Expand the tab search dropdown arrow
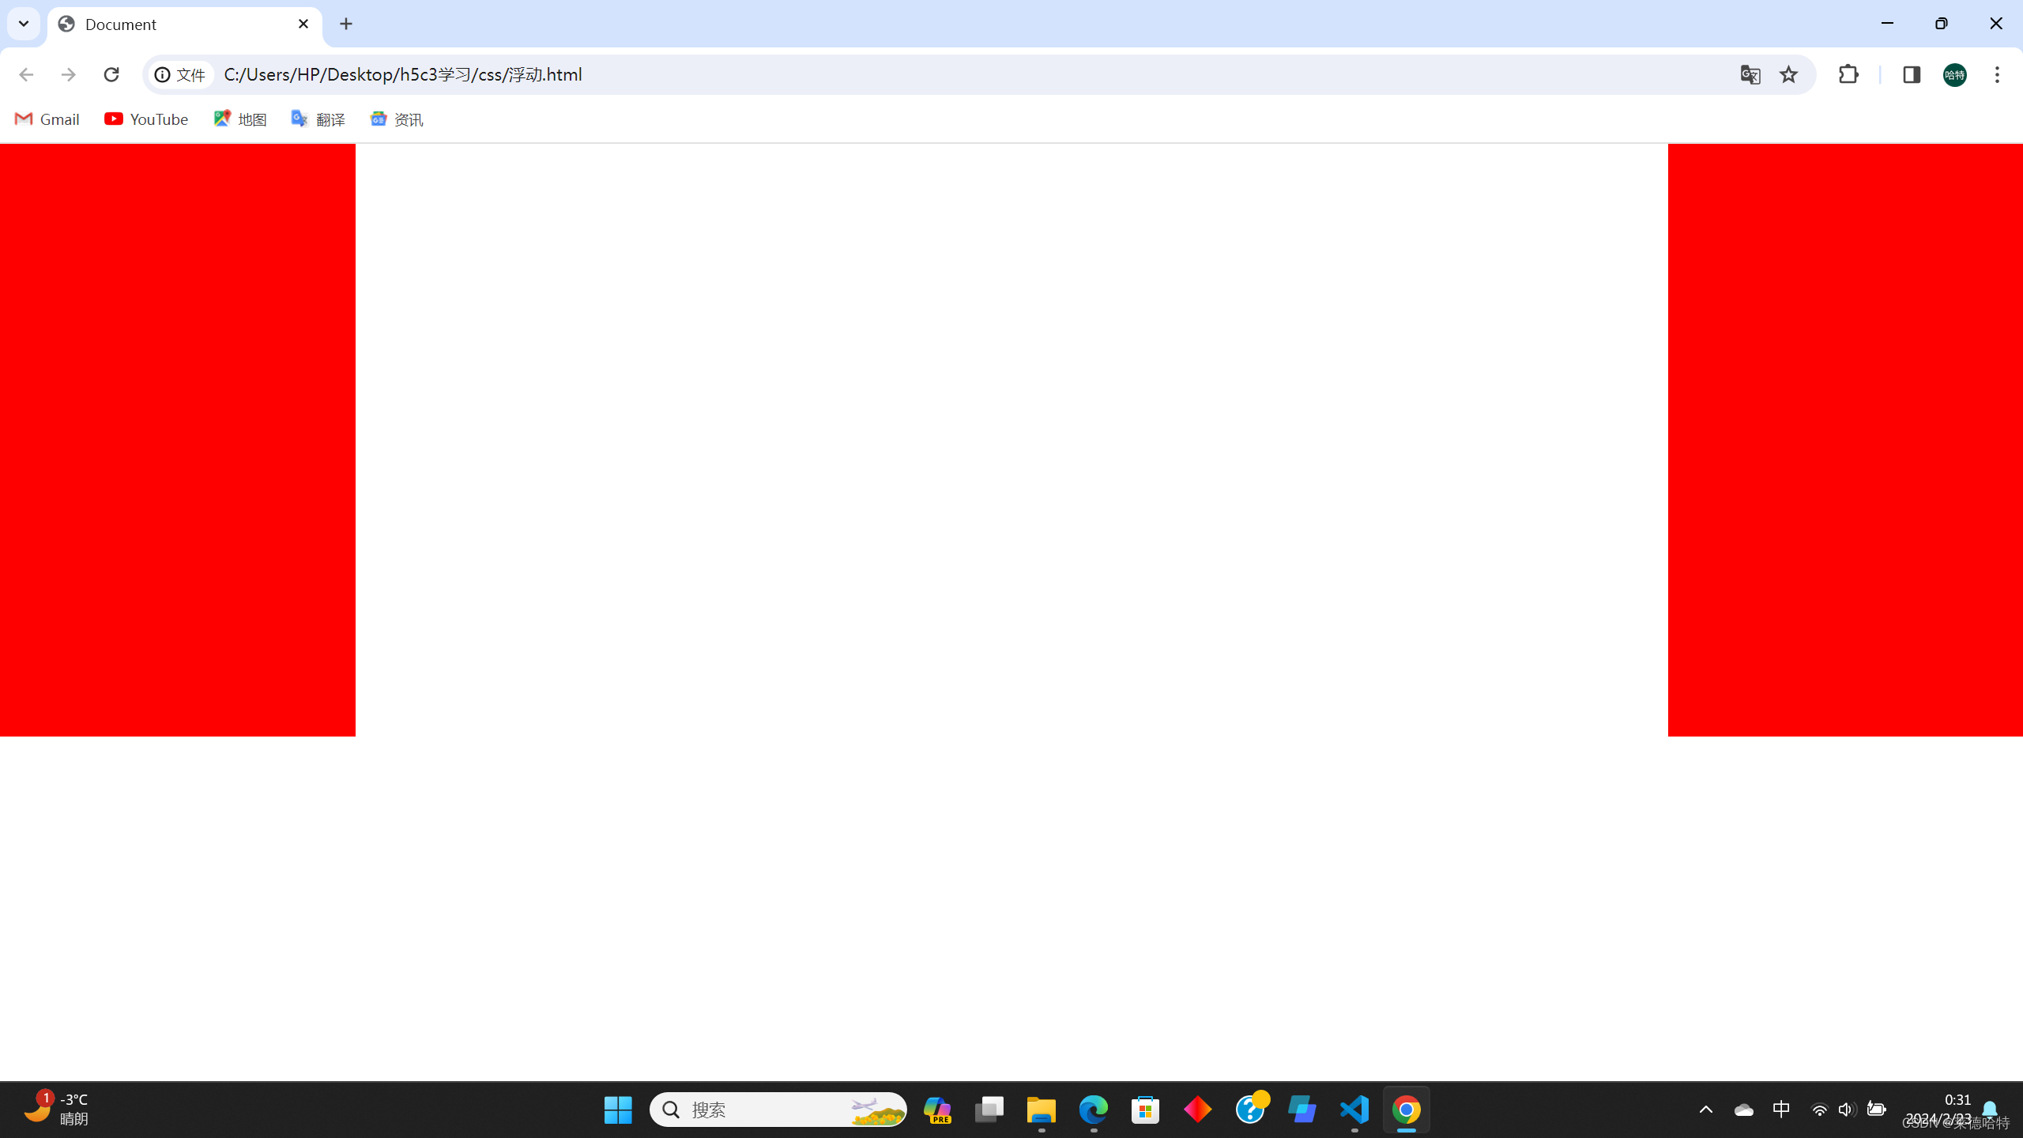Image resolution: width=2023 pixels, height=1138 pixels. [24, 24]
